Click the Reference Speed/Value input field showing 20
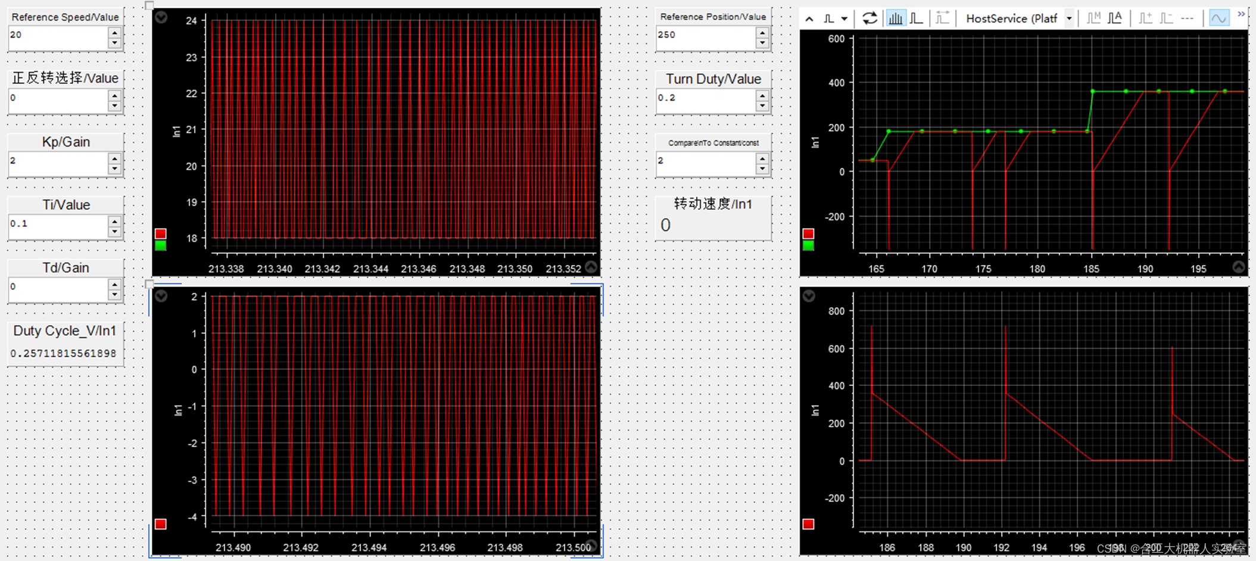Image resolution: width=1256 pixels, height=561 pixels. (58, 38)
